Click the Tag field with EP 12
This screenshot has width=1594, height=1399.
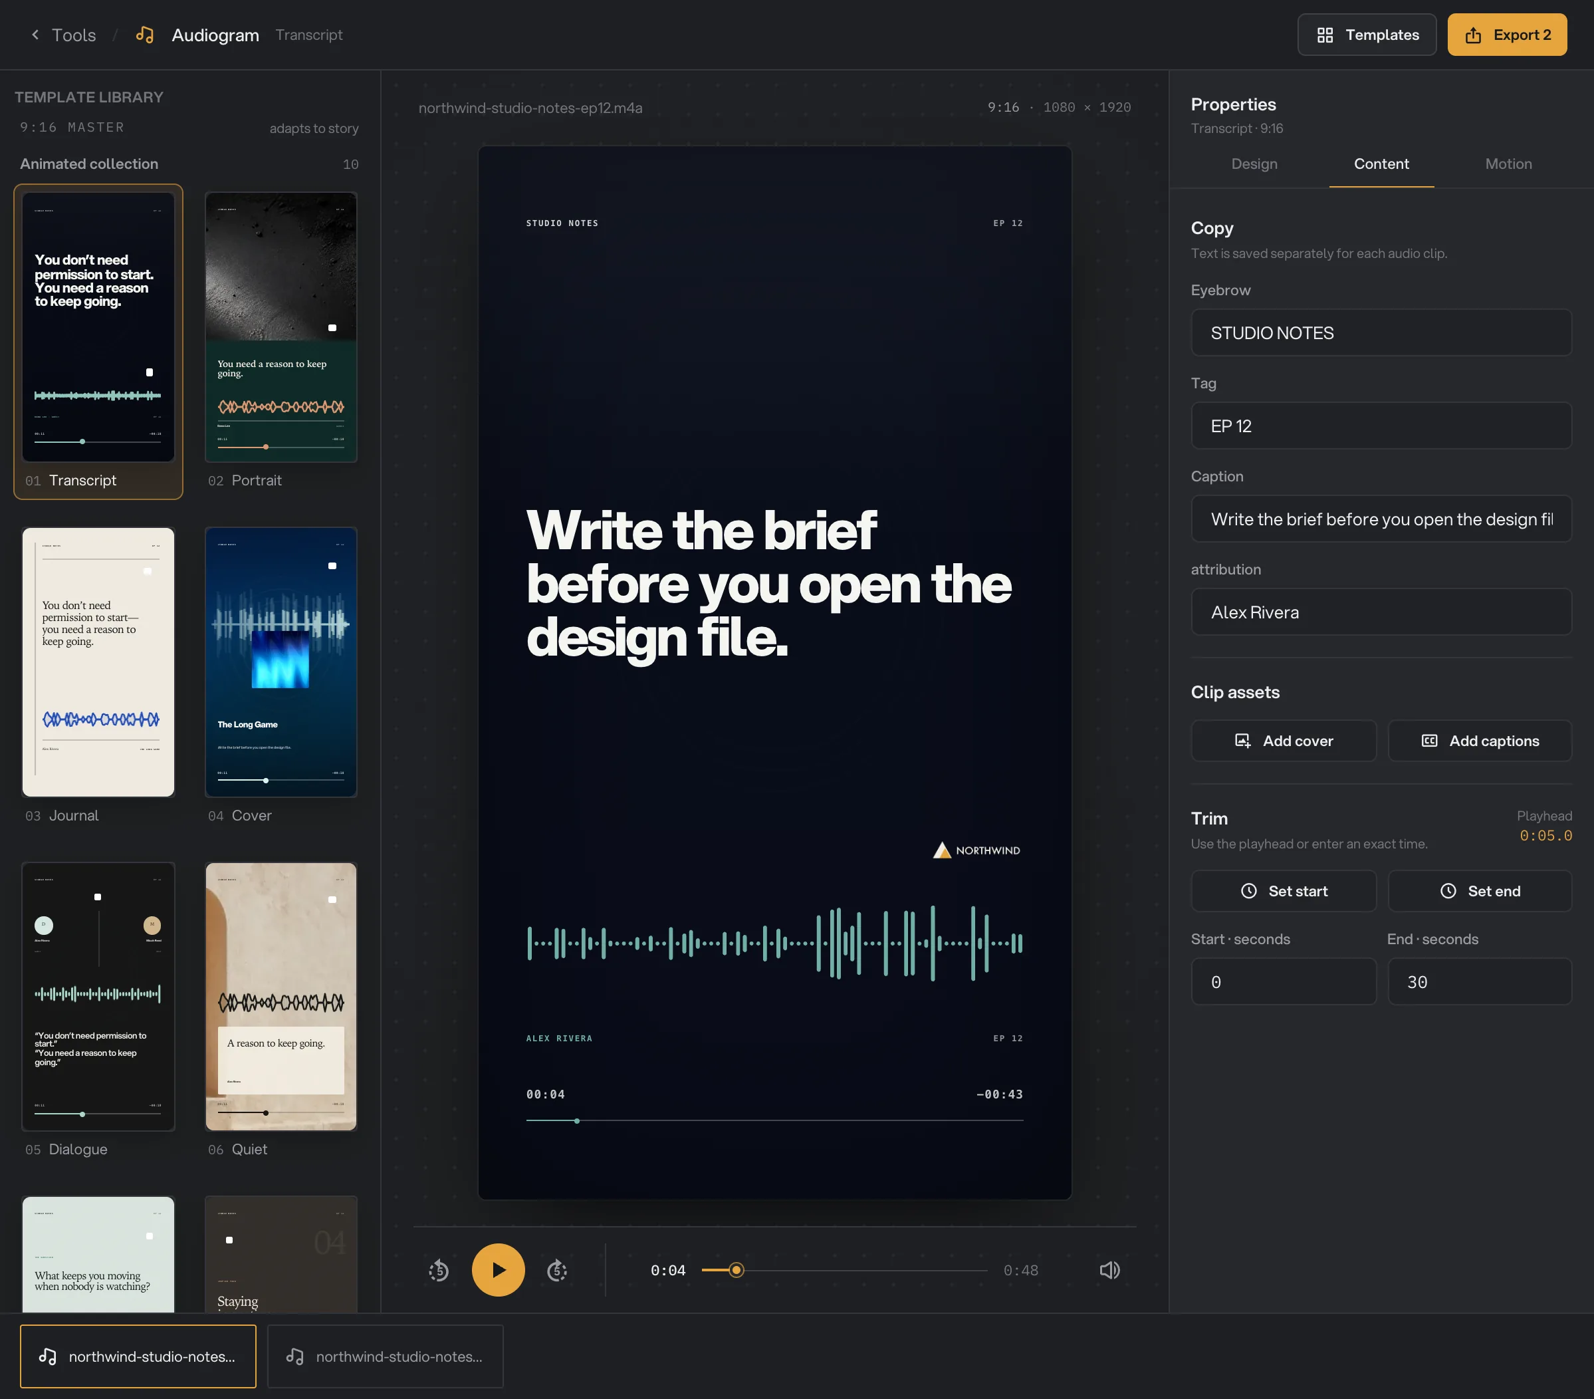[1381, 426]
